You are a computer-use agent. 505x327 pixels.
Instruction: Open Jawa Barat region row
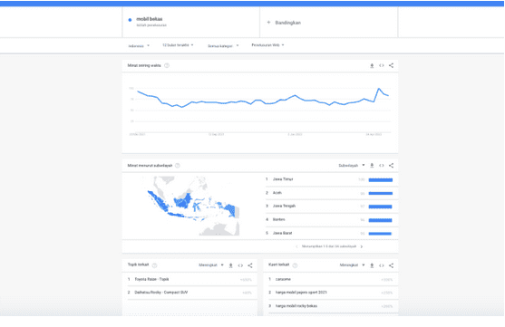click(x=331, y=234)
